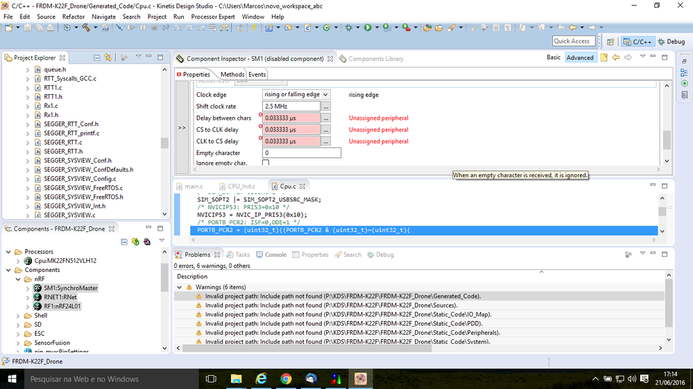This screenshot has width=693, height=389.
Task: Click the yellow lightning bolt toolbar icon
Action: [254, 28]
